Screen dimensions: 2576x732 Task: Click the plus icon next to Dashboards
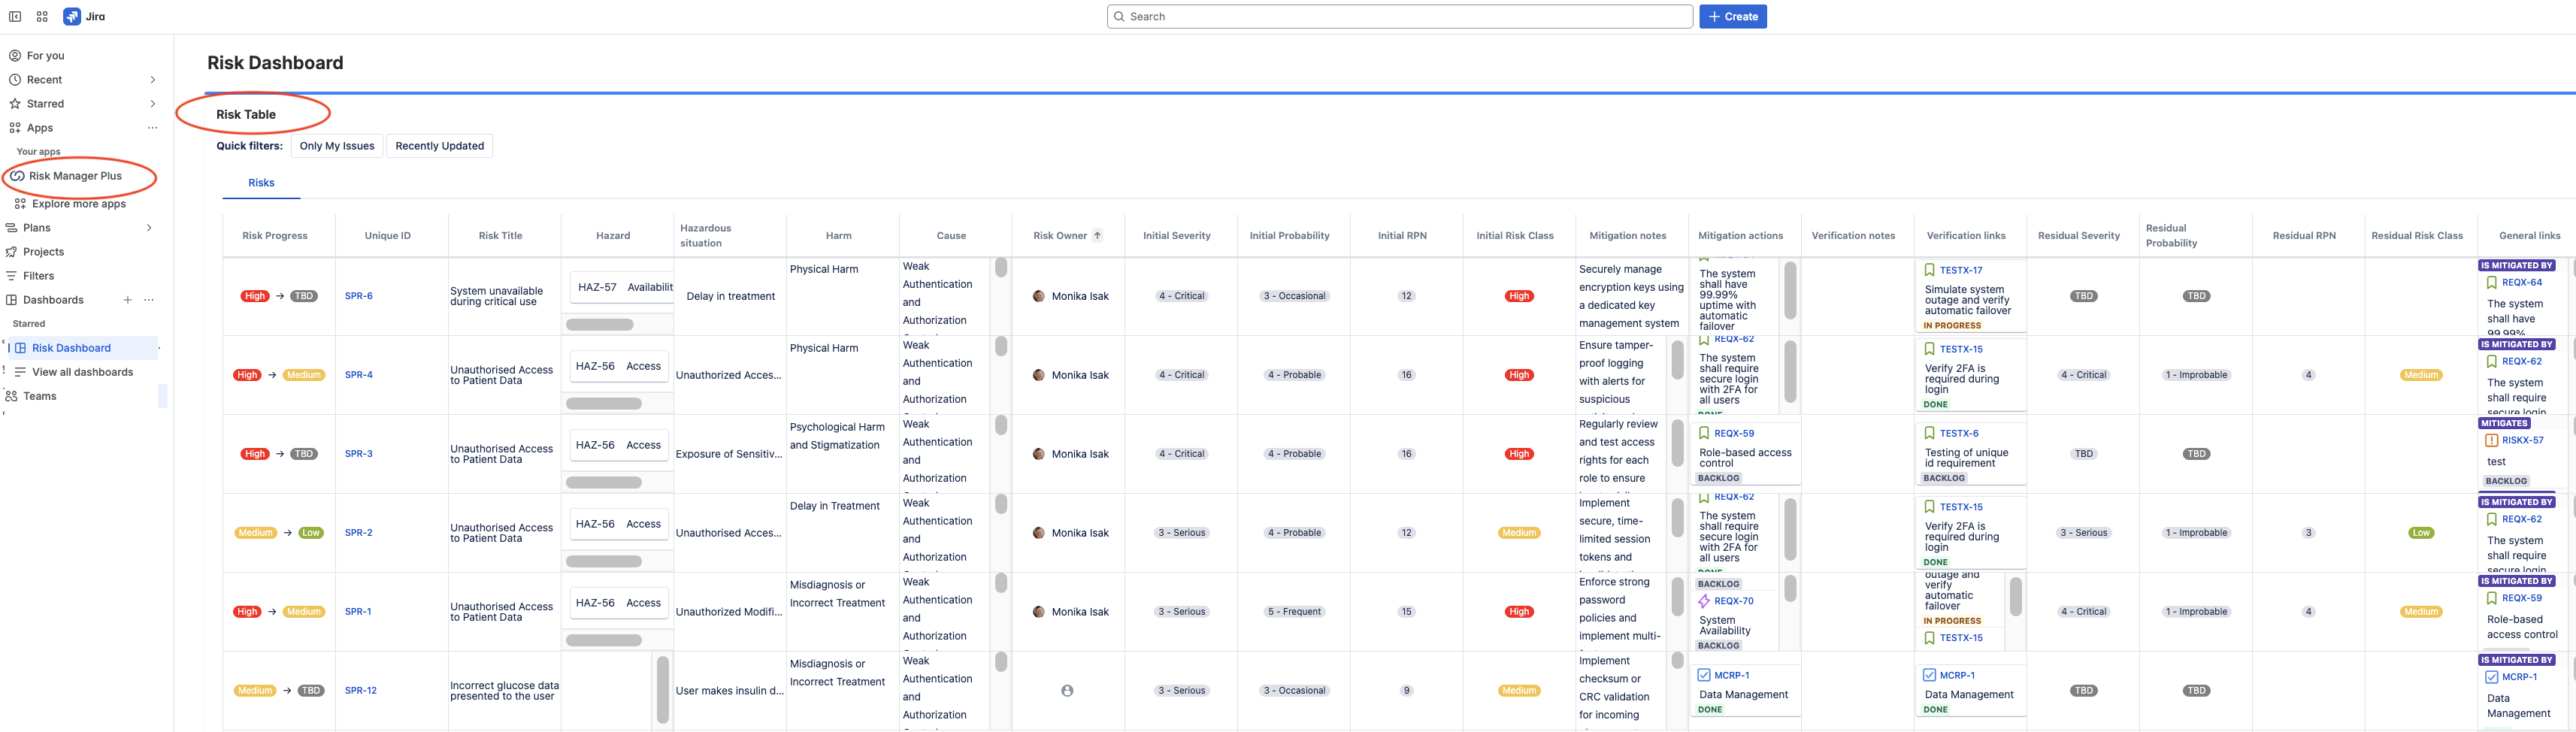pos(127,300)
